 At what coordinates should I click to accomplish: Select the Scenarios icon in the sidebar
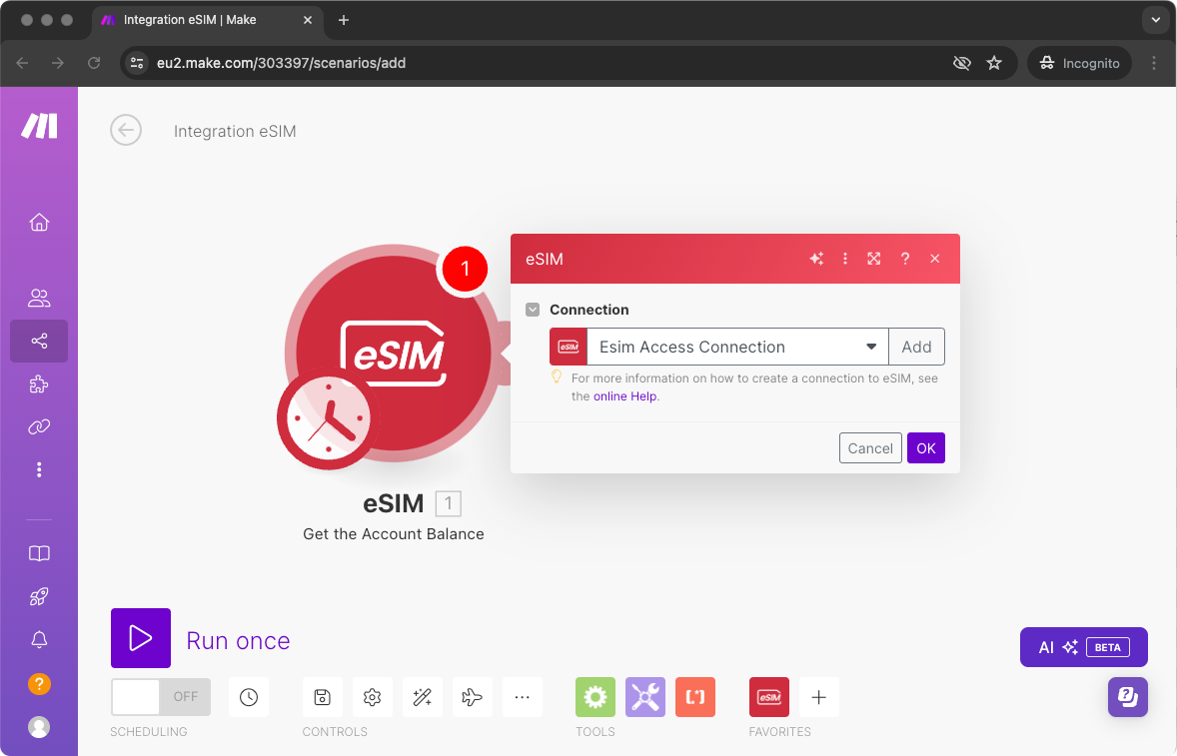[39, 341]
